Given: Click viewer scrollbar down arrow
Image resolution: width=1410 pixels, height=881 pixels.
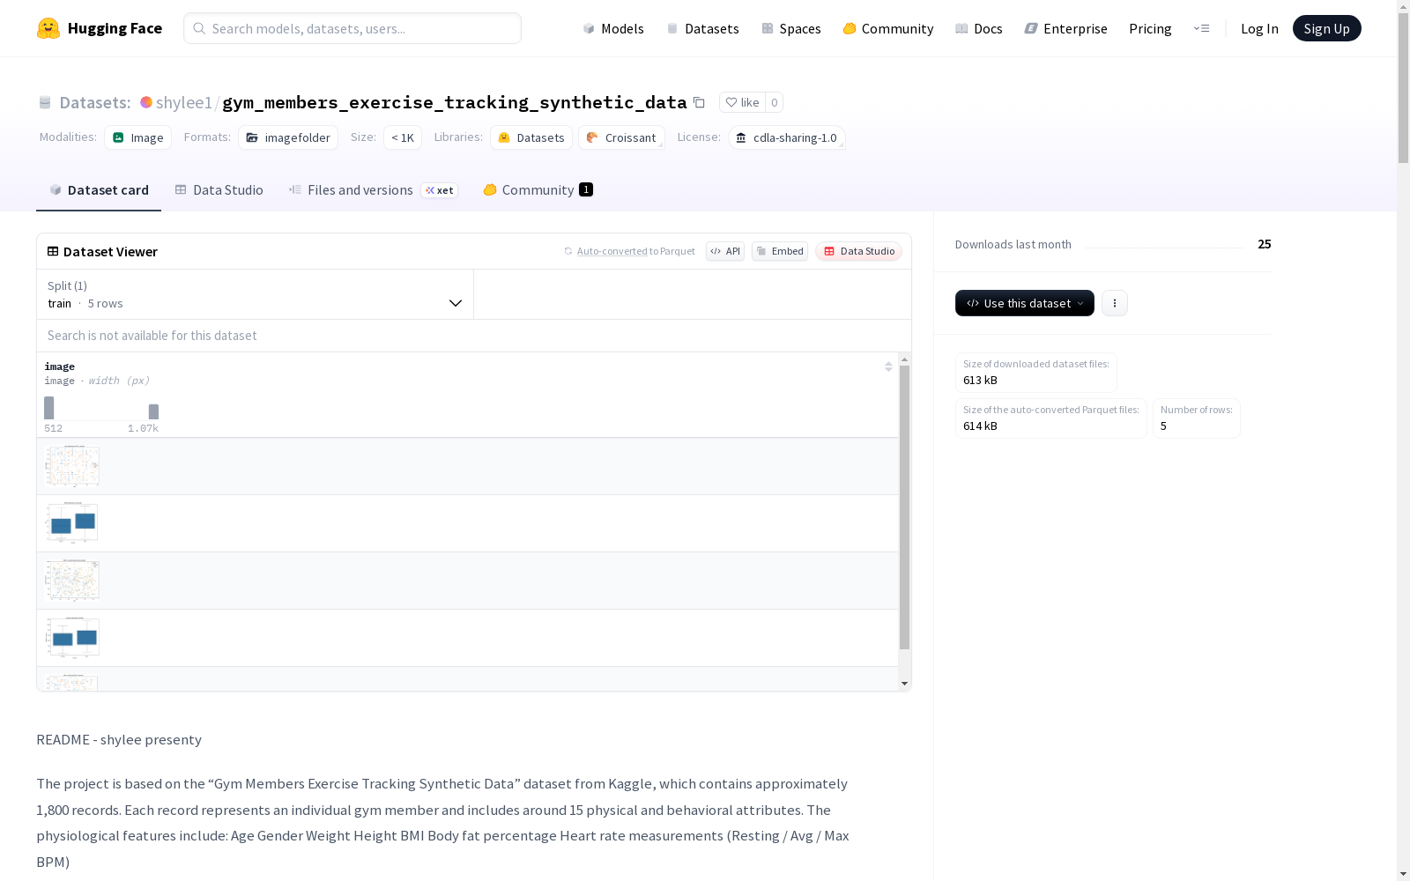Looking at the screenshot, I should (x=904, y=684).
